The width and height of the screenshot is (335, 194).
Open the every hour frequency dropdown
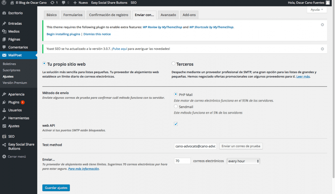click(x=243, y=161)
